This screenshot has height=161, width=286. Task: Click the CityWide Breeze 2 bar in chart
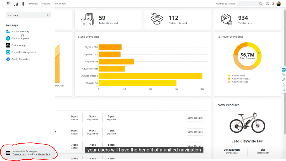click(x=150, y=76)
